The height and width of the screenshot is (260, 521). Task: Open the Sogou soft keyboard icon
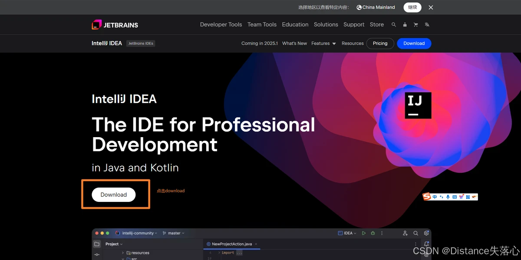[x=455, y=197]
